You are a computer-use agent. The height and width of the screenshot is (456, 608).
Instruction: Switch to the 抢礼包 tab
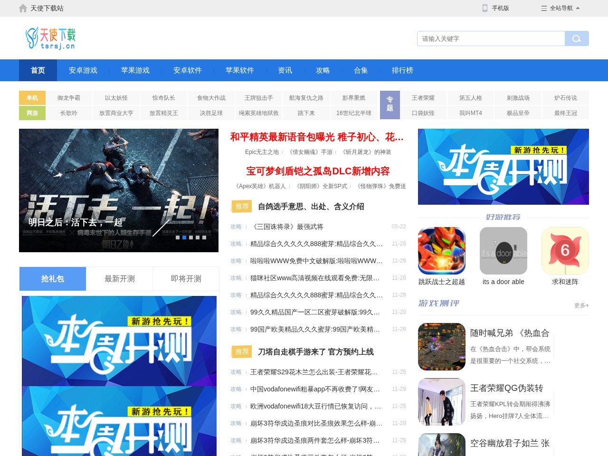pyautogui.click(x=53, y=279)
